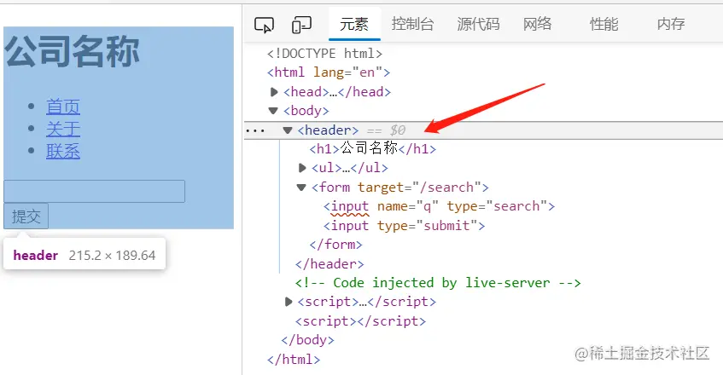The height and width of the screenshot is (375, 723).
Task: Switch to the 网络 tab
Action: click(537, 24)
